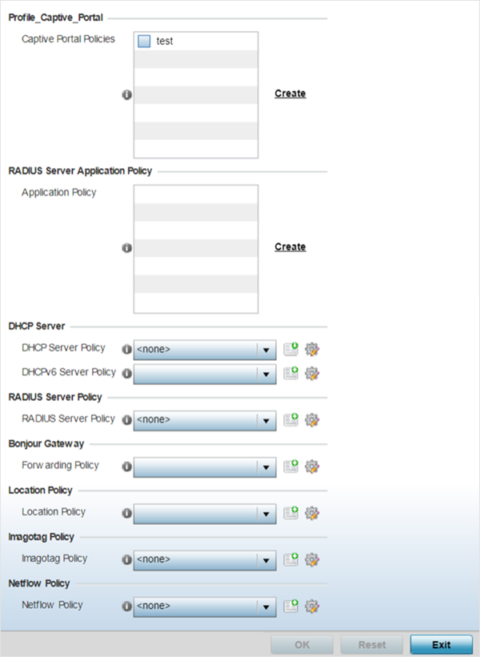480x657 pixels.
Task: Click info icon beside Forwarding Policy
Action: pos(127,467)
